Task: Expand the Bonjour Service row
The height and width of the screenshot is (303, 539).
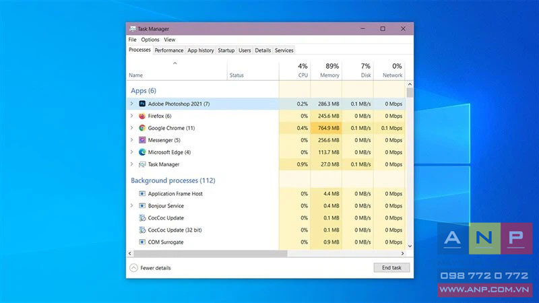Action: (x=131, y=205)
